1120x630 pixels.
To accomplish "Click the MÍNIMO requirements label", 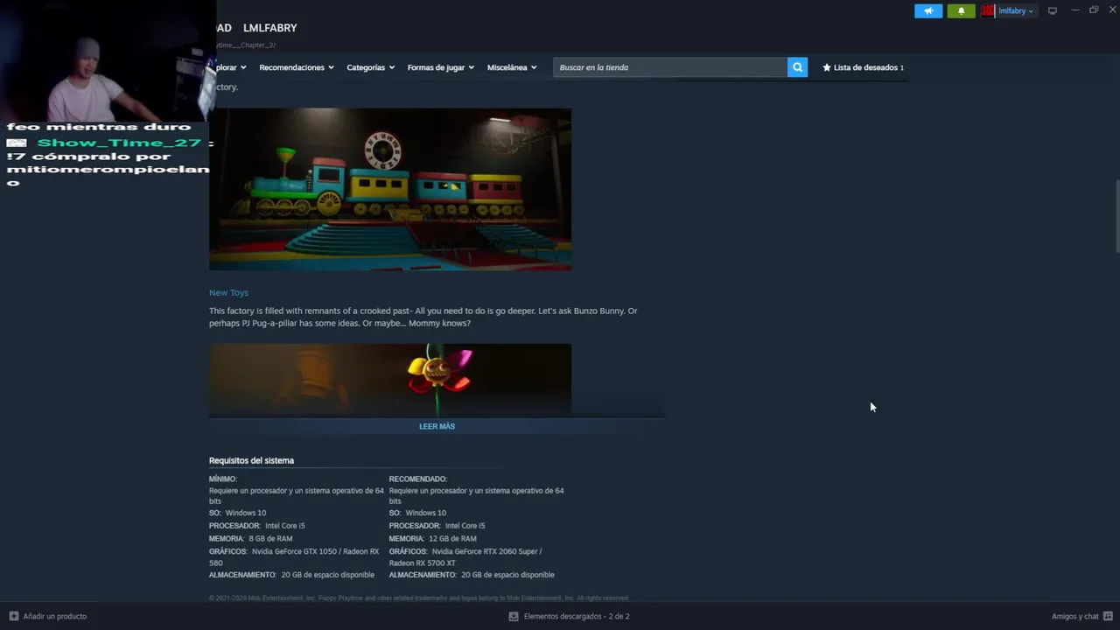I will pyautogui.click(x=223, y=479).
